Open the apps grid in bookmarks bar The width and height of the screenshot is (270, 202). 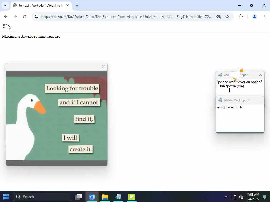5,26
